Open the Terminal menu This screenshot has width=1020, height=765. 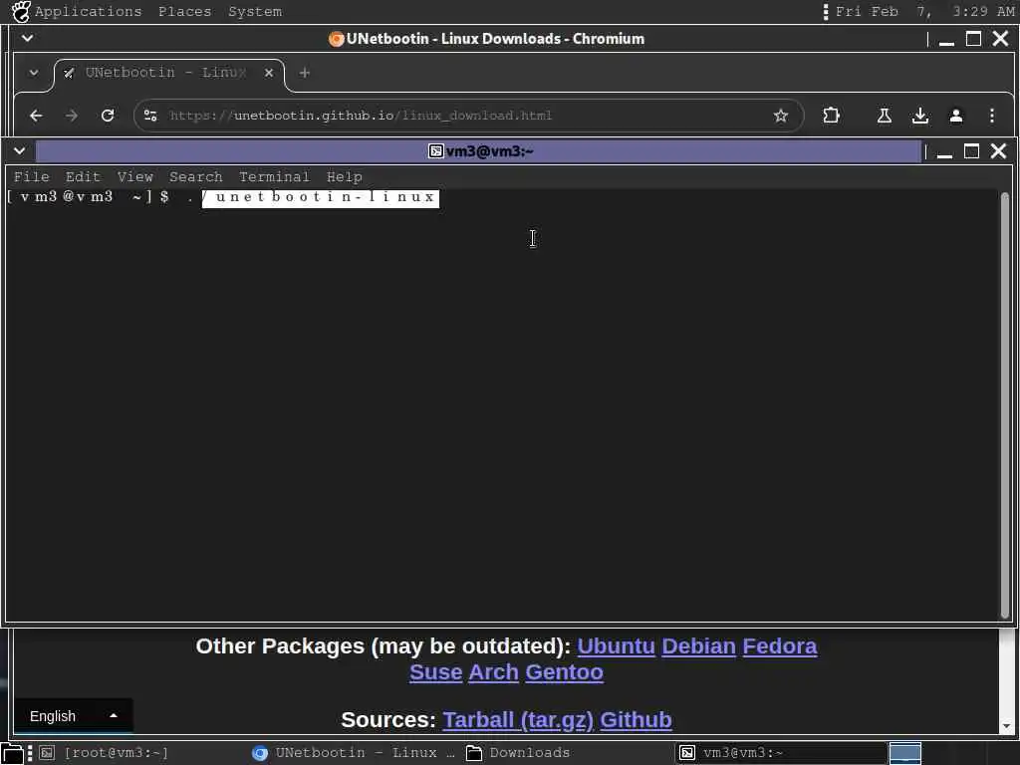point(274,177)
